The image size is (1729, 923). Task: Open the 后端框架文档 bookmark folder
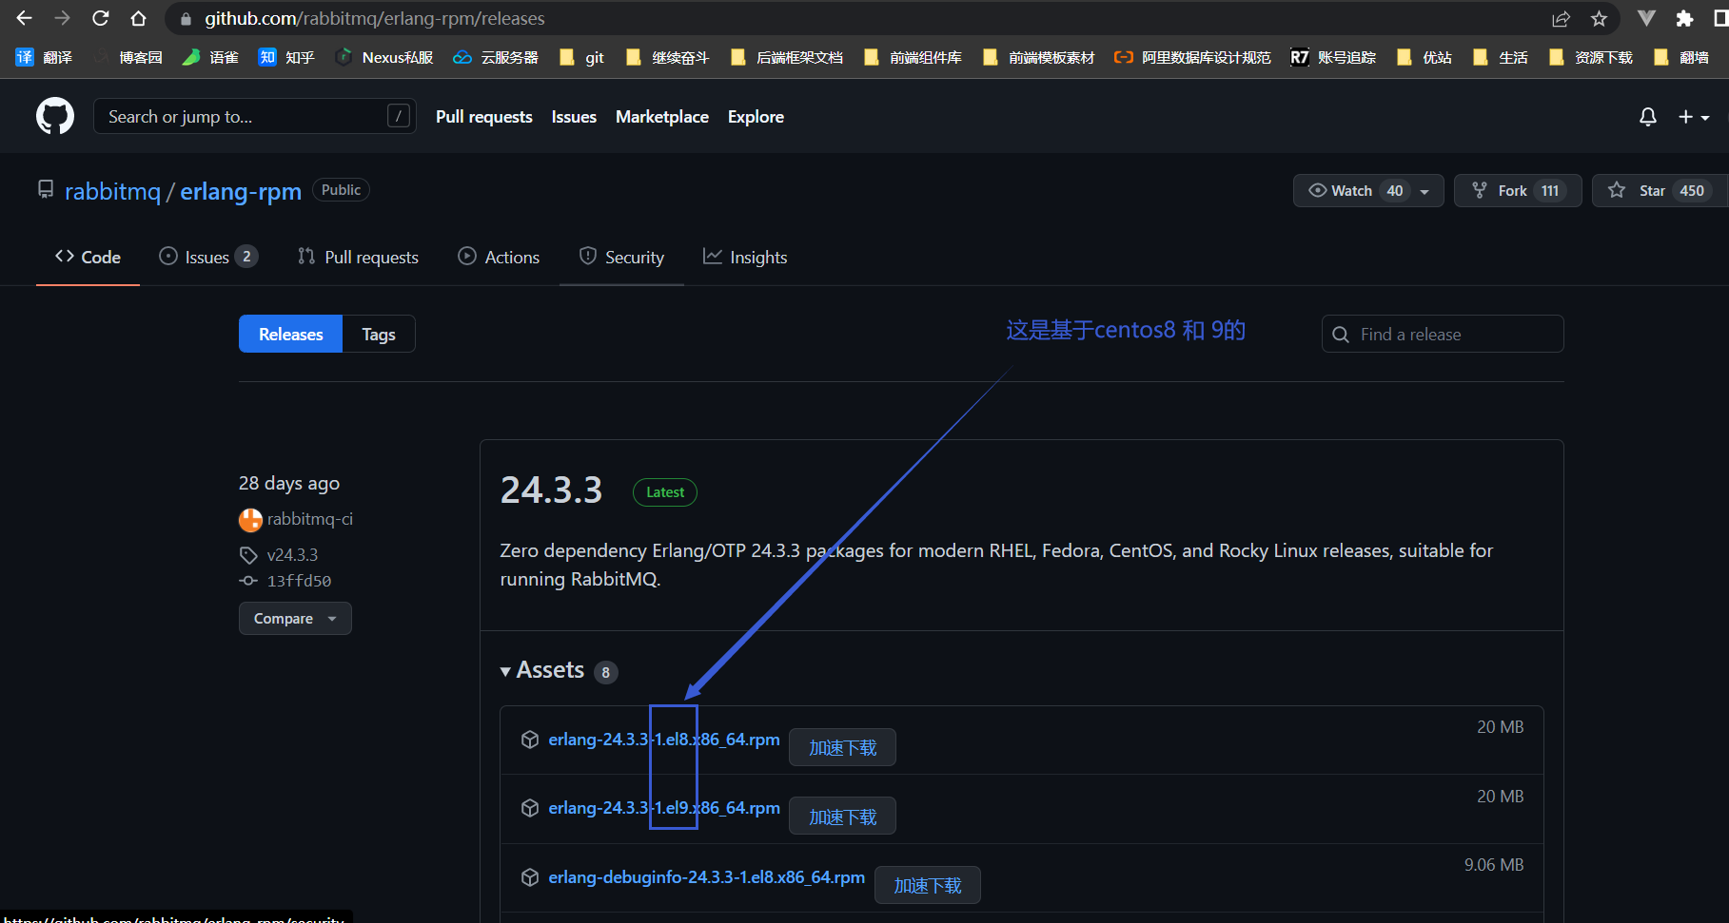(x=786, y=57)
